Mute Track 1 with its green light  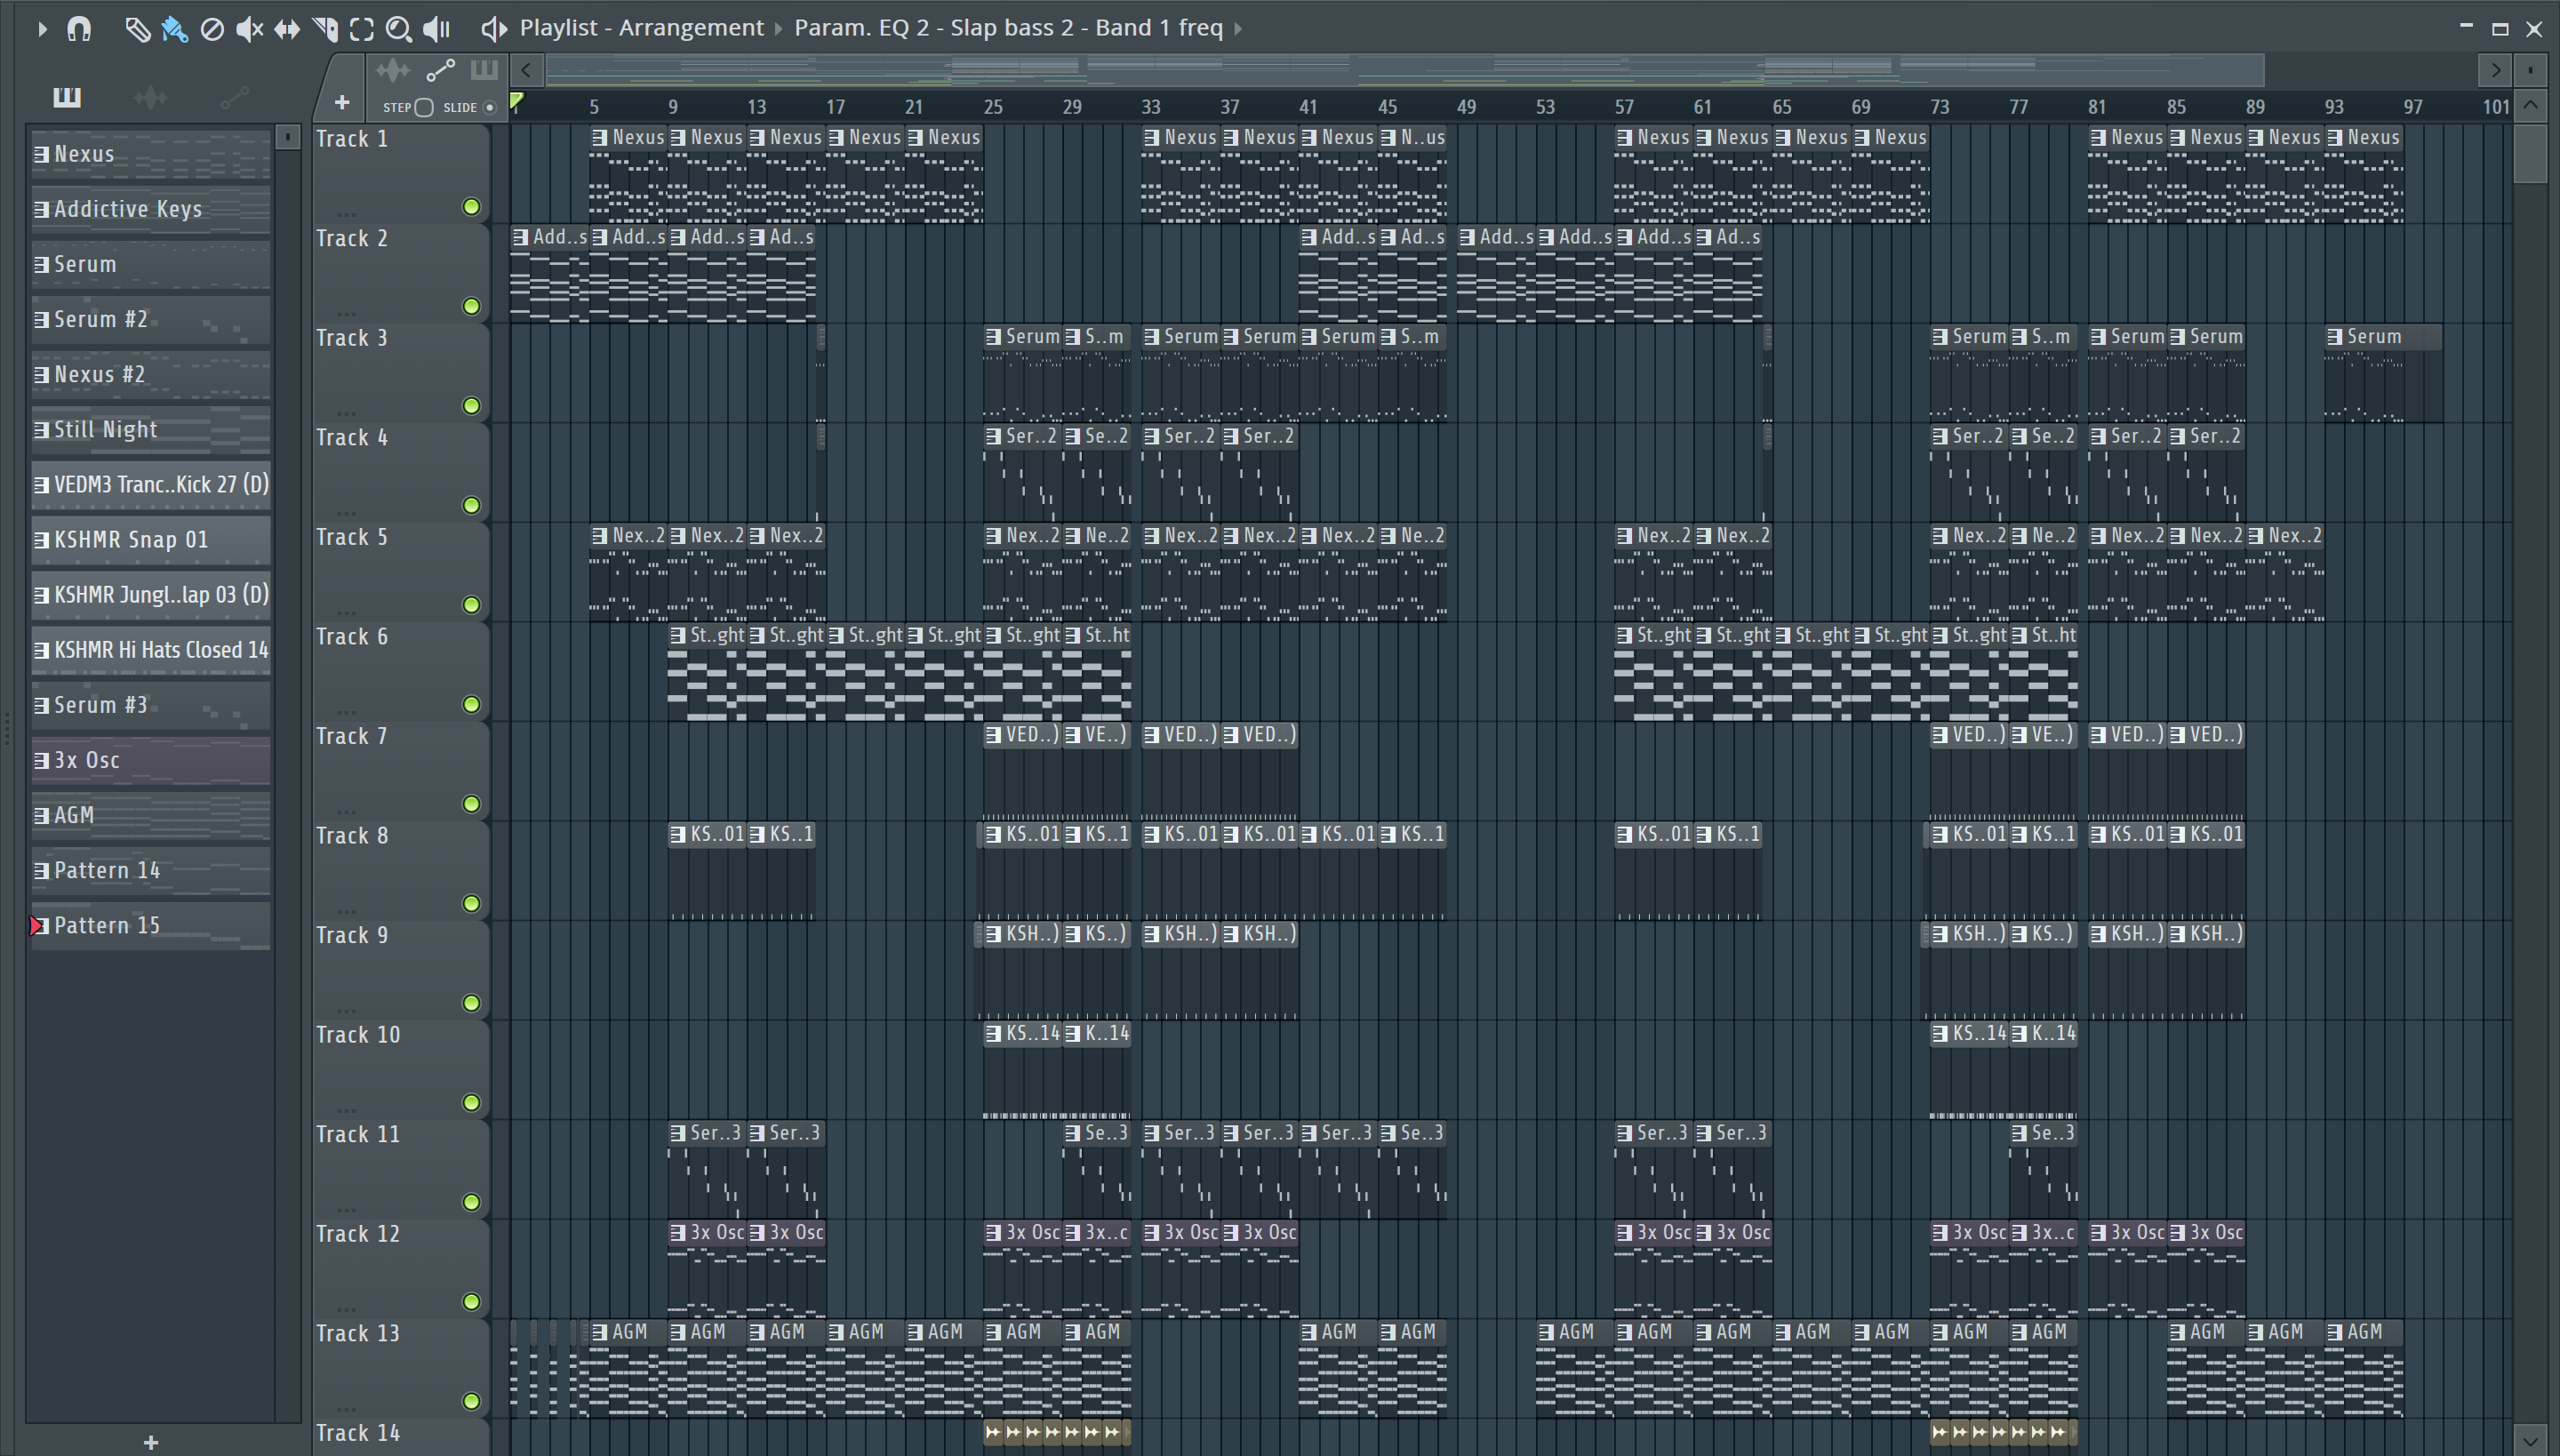[x=471, y=206]
